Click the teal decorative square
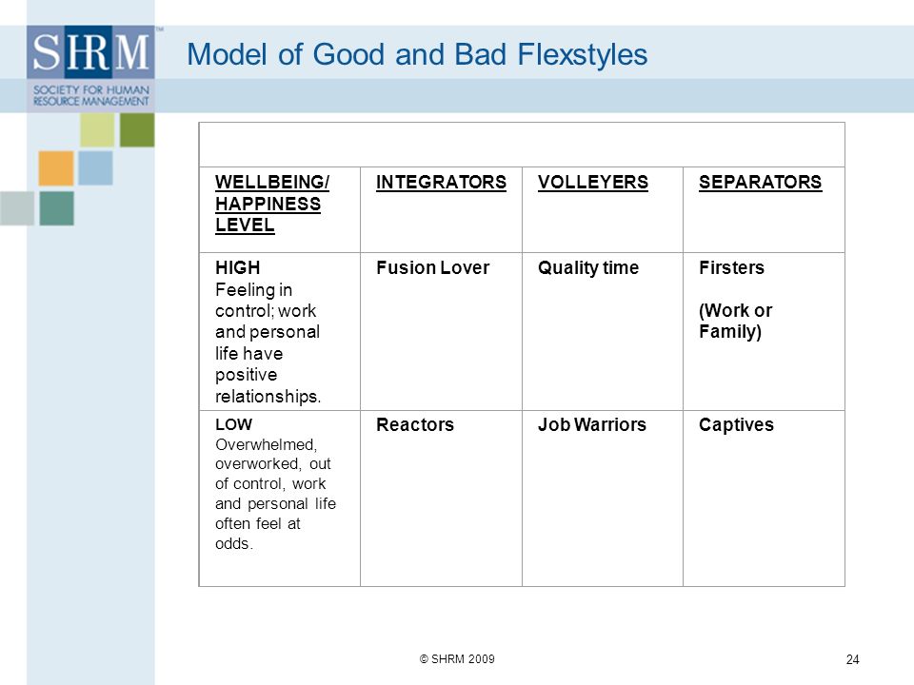The width and height of the screenshot is (914, 685). click(x=56, y=208)
